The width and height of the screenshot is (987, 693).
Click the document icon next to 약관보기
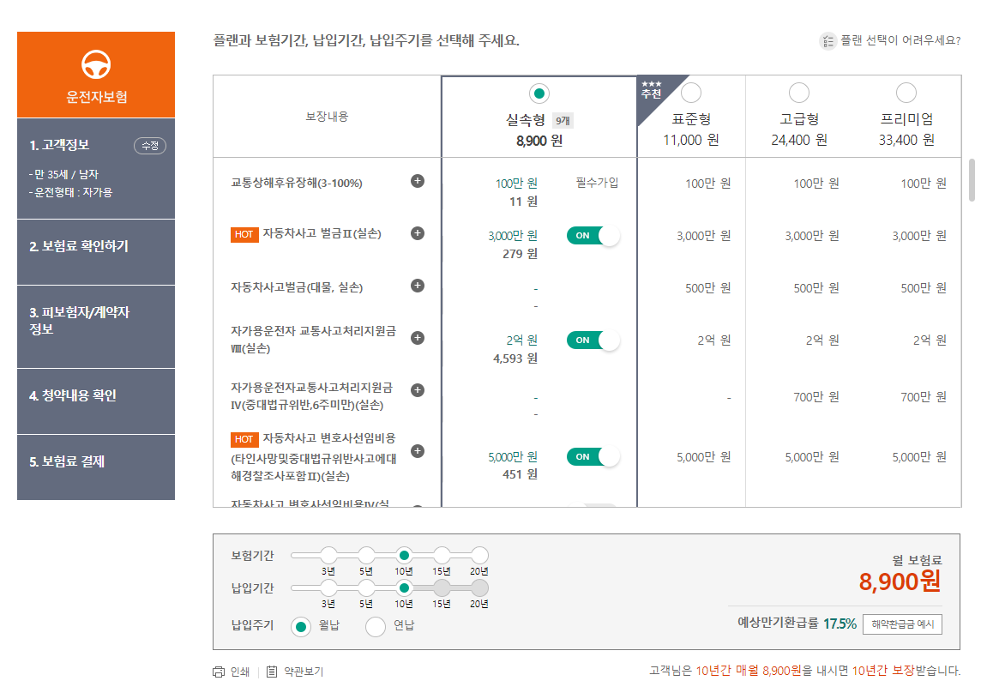tap(271, 672)
